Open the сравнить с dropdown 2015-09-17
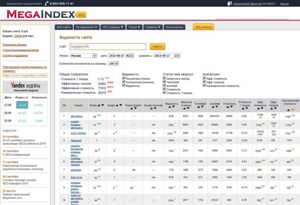300x205 pixels. tap(167, 56)
